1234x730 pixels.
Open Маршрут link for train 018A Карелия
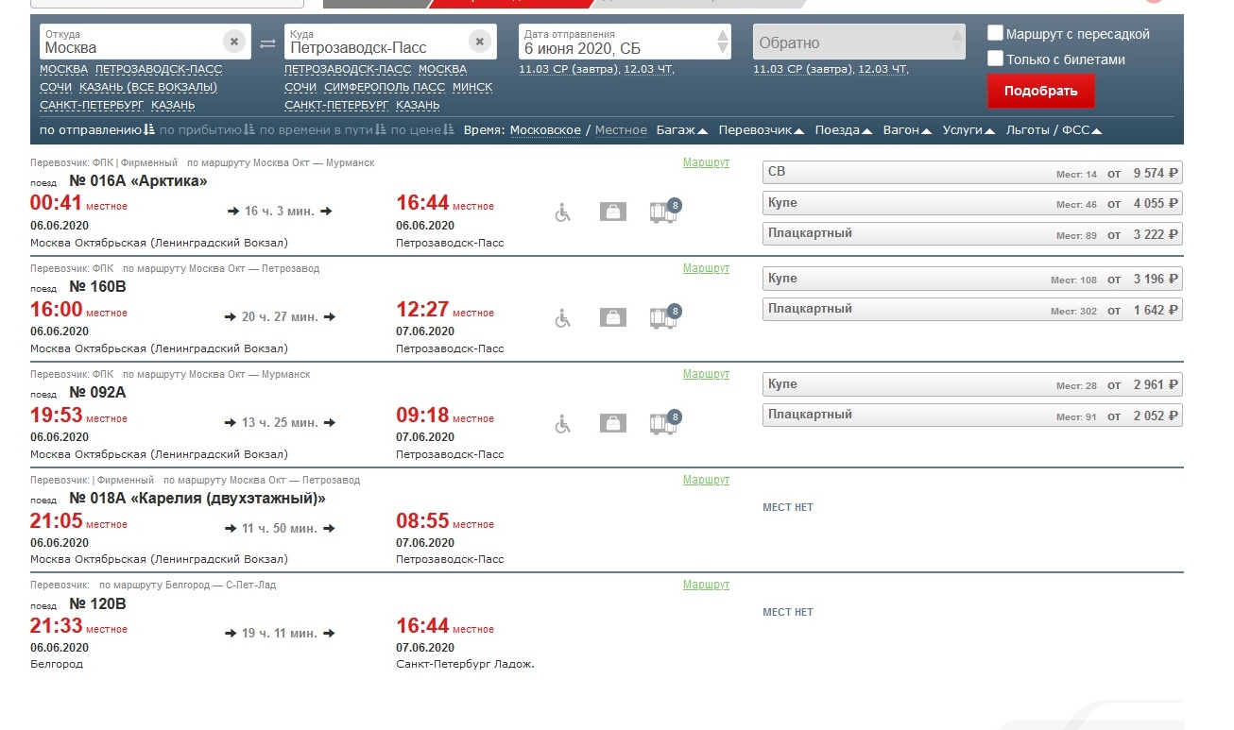tap(706, 480)
